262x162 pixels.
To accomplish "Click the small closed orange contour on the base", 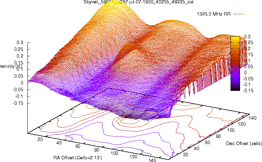I will (x=129, y=120).
